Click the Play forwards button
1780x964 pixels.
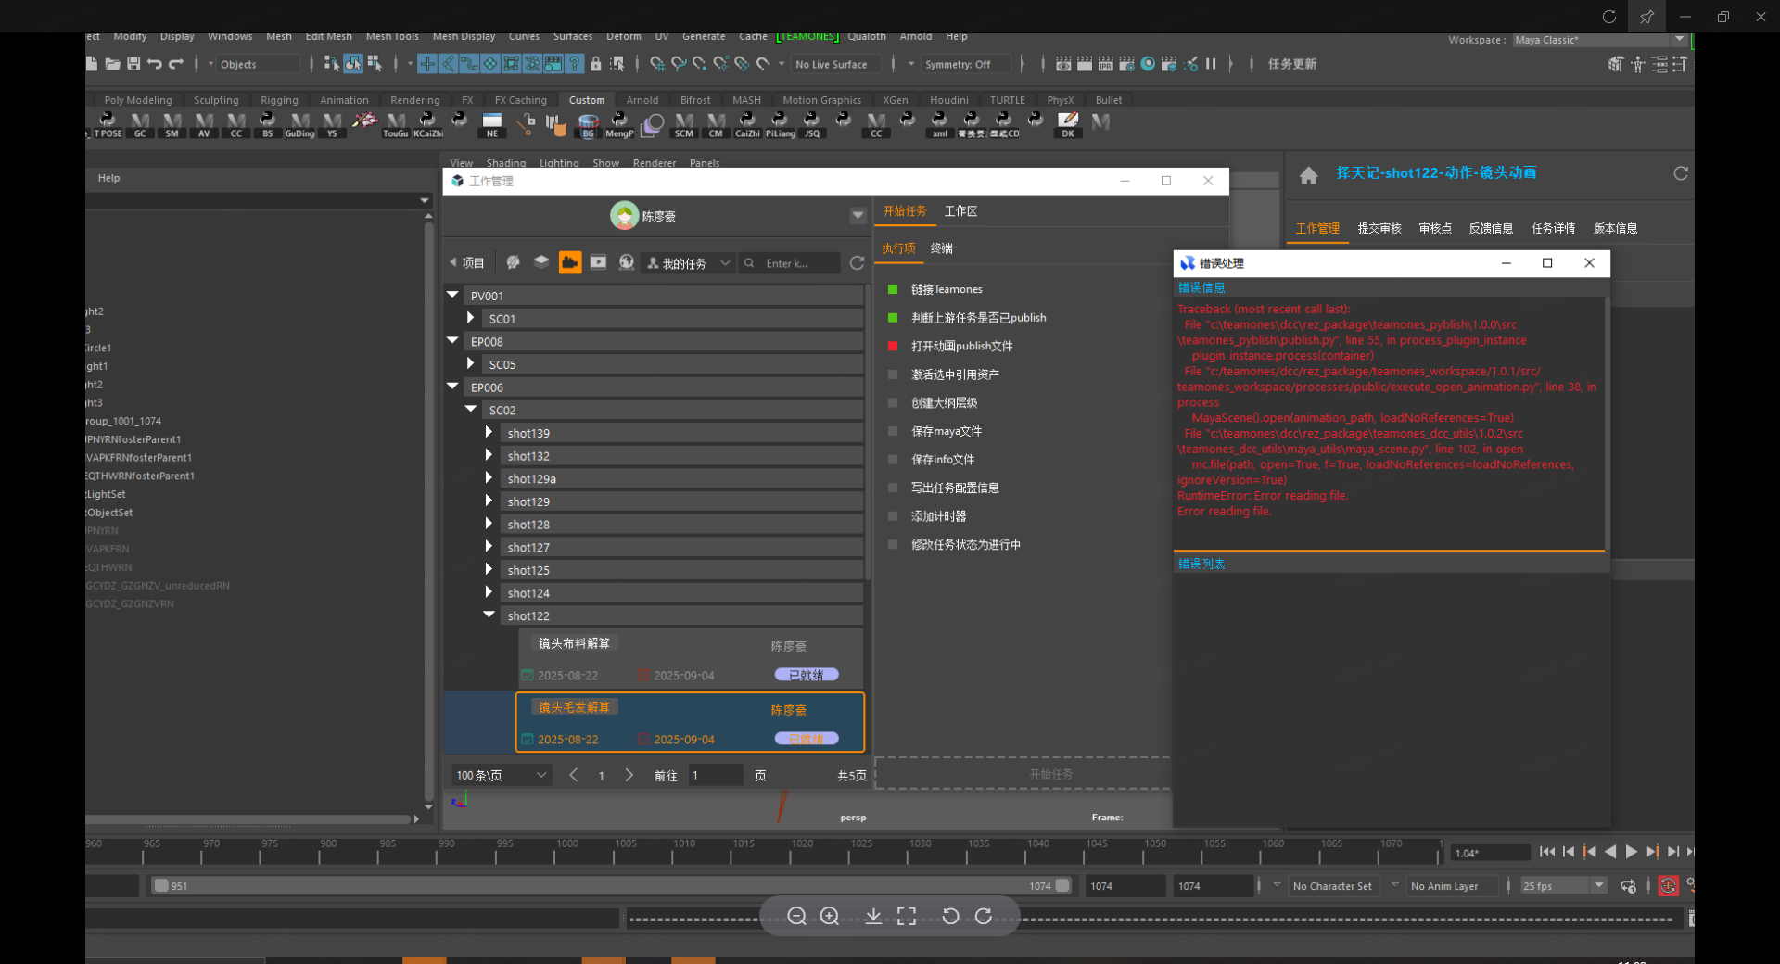pyautogui.click(x=1631, y=852)
